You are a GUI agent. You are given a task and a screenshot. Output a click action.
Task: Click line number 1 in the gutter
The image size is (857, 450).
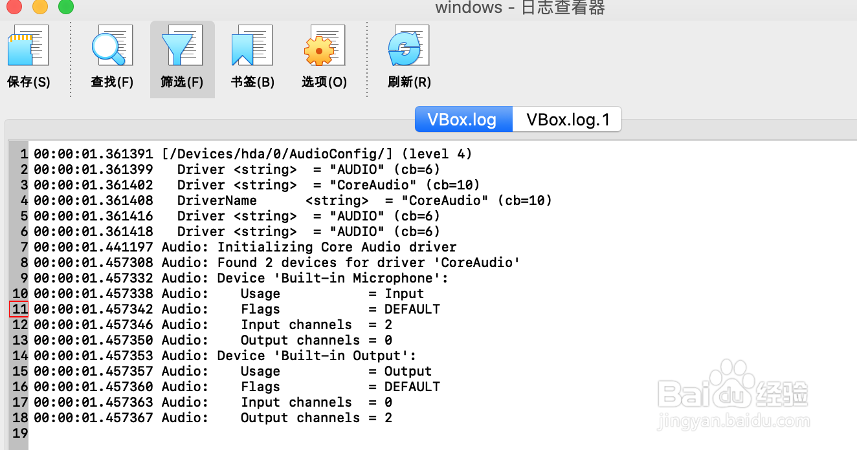[x=23, y=154]
